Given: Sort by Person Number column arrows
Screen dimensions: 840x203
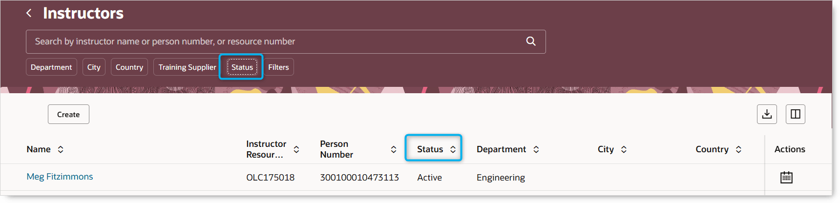Looking at the screenshot, I should (x=394, y=149).
